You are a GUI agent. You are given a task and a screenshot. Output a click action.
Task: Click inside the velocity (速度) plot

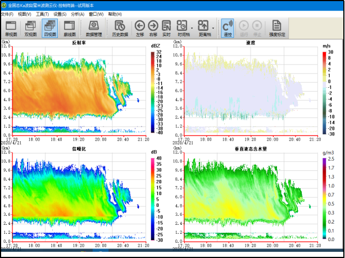(x=251, y=90)
